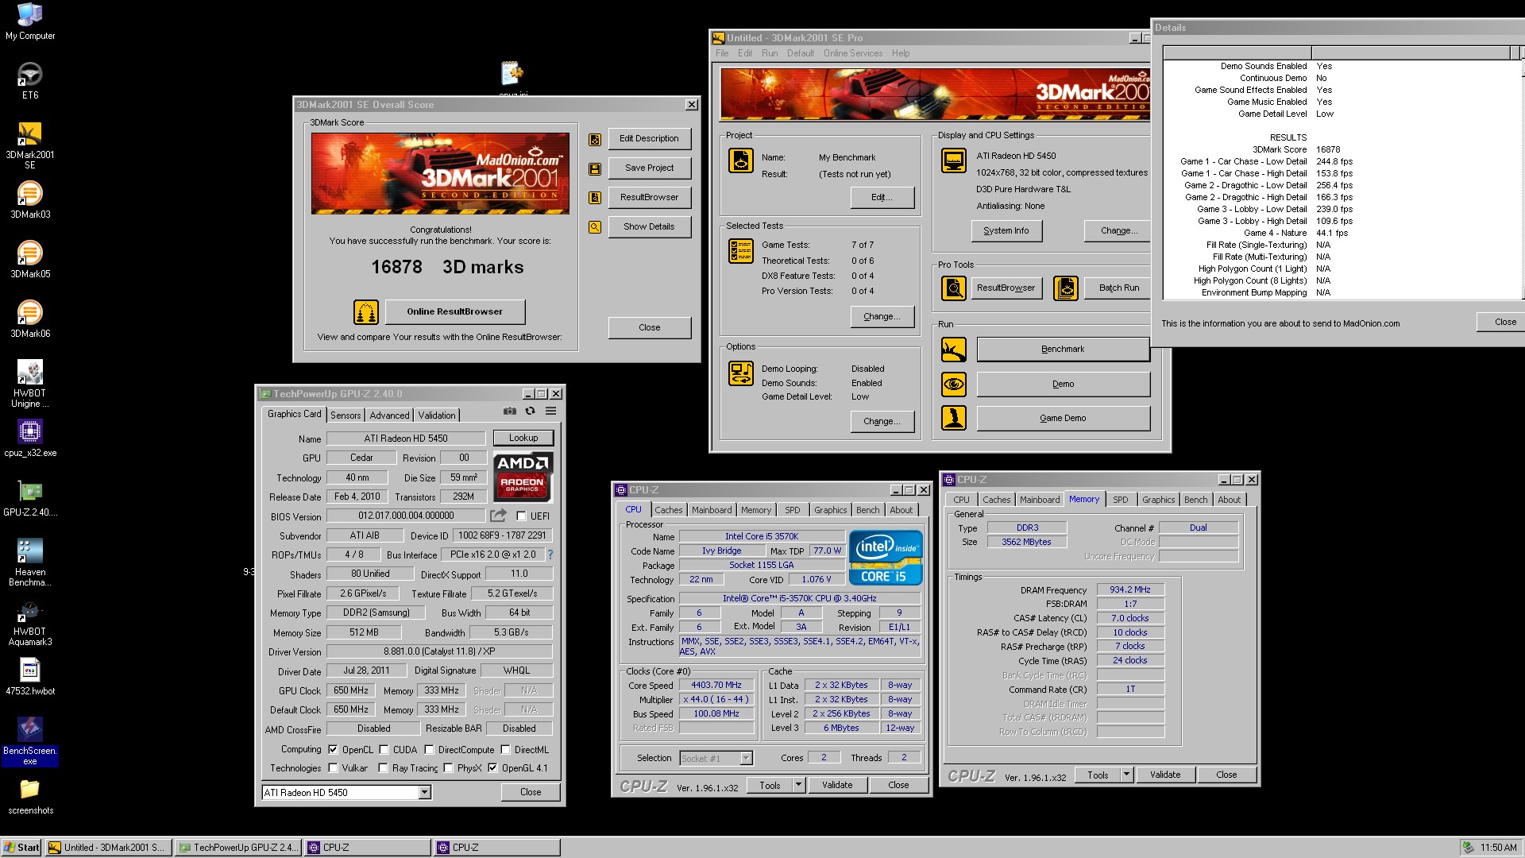Open Heaven Benchmark desktop icon
The image size is (1525, 858).
[30, 562]
